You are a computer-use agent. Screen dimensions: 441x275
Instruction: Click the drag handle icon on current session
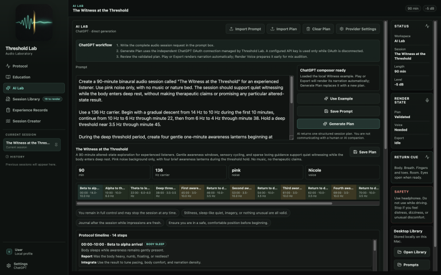pos(56,144)
